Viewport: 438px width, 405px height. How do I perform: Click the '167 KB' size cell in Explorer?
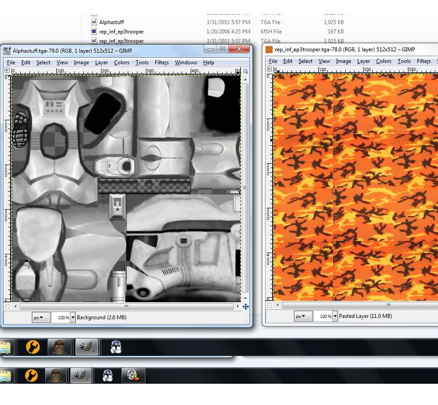pyautogui.click(x=336, y=31)
